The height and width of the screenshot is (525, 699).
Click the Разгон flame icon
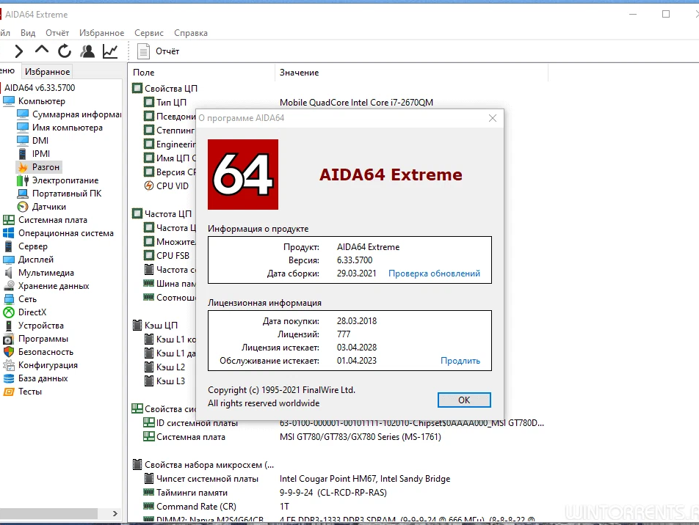(23, 167)
